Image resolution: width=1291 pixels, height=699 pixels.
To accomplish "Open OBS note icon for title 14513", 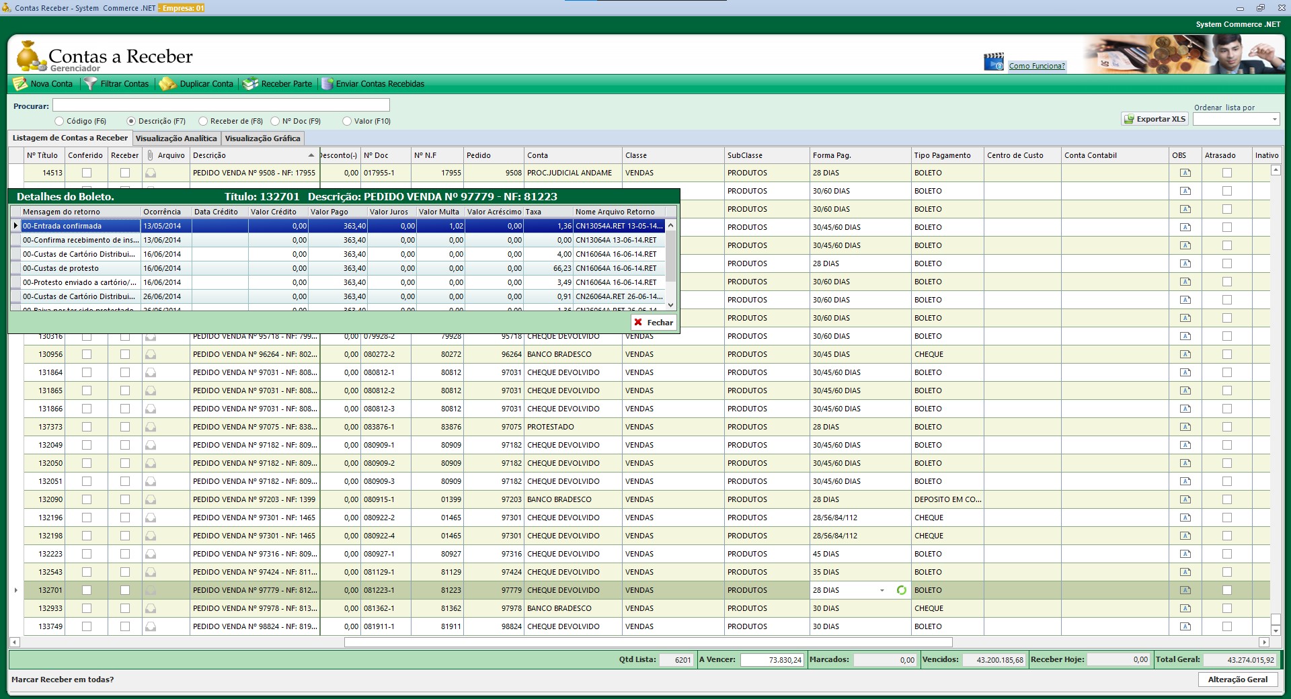I will point(1185,173).
